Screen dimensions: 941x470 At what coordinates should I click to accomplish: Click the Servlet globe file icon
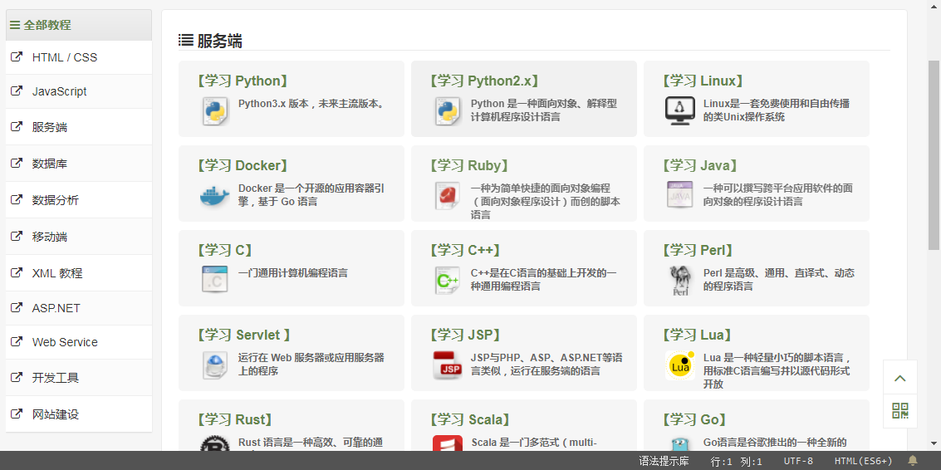[x=215, y=365]
